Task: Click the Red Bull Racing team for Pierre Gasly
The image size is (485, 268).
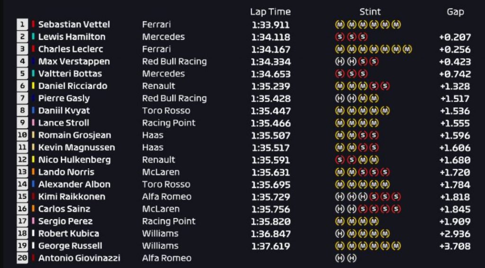Action: [x=174, y=98]
